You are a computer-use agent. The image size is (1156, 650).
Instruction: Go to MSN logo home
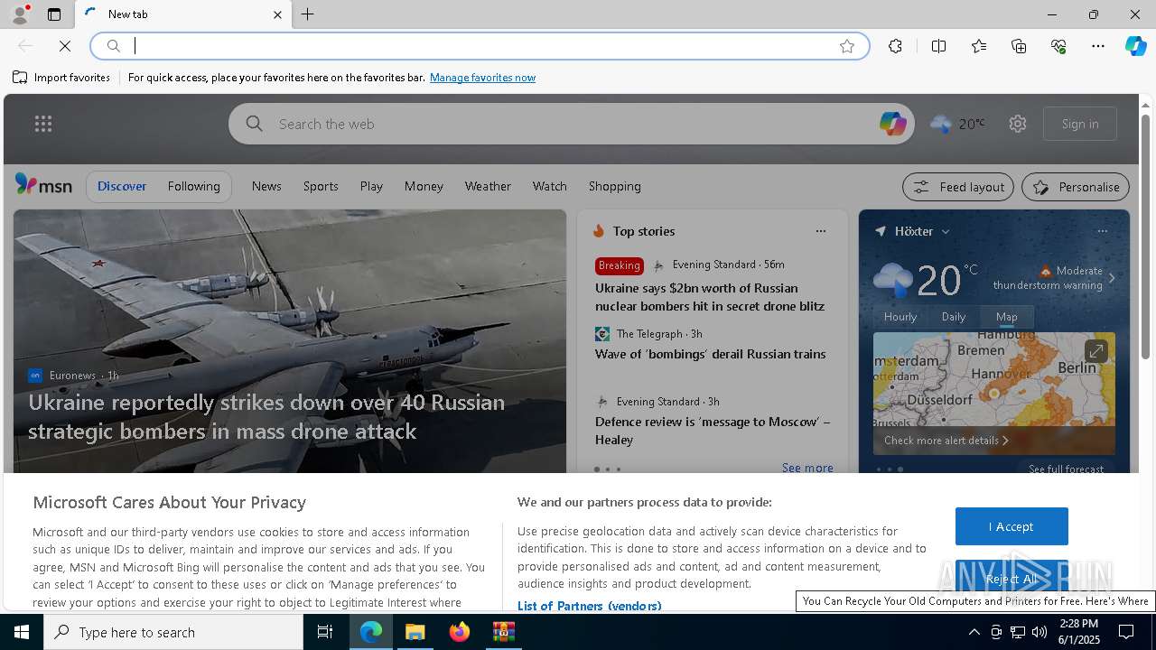pos(43,185)
